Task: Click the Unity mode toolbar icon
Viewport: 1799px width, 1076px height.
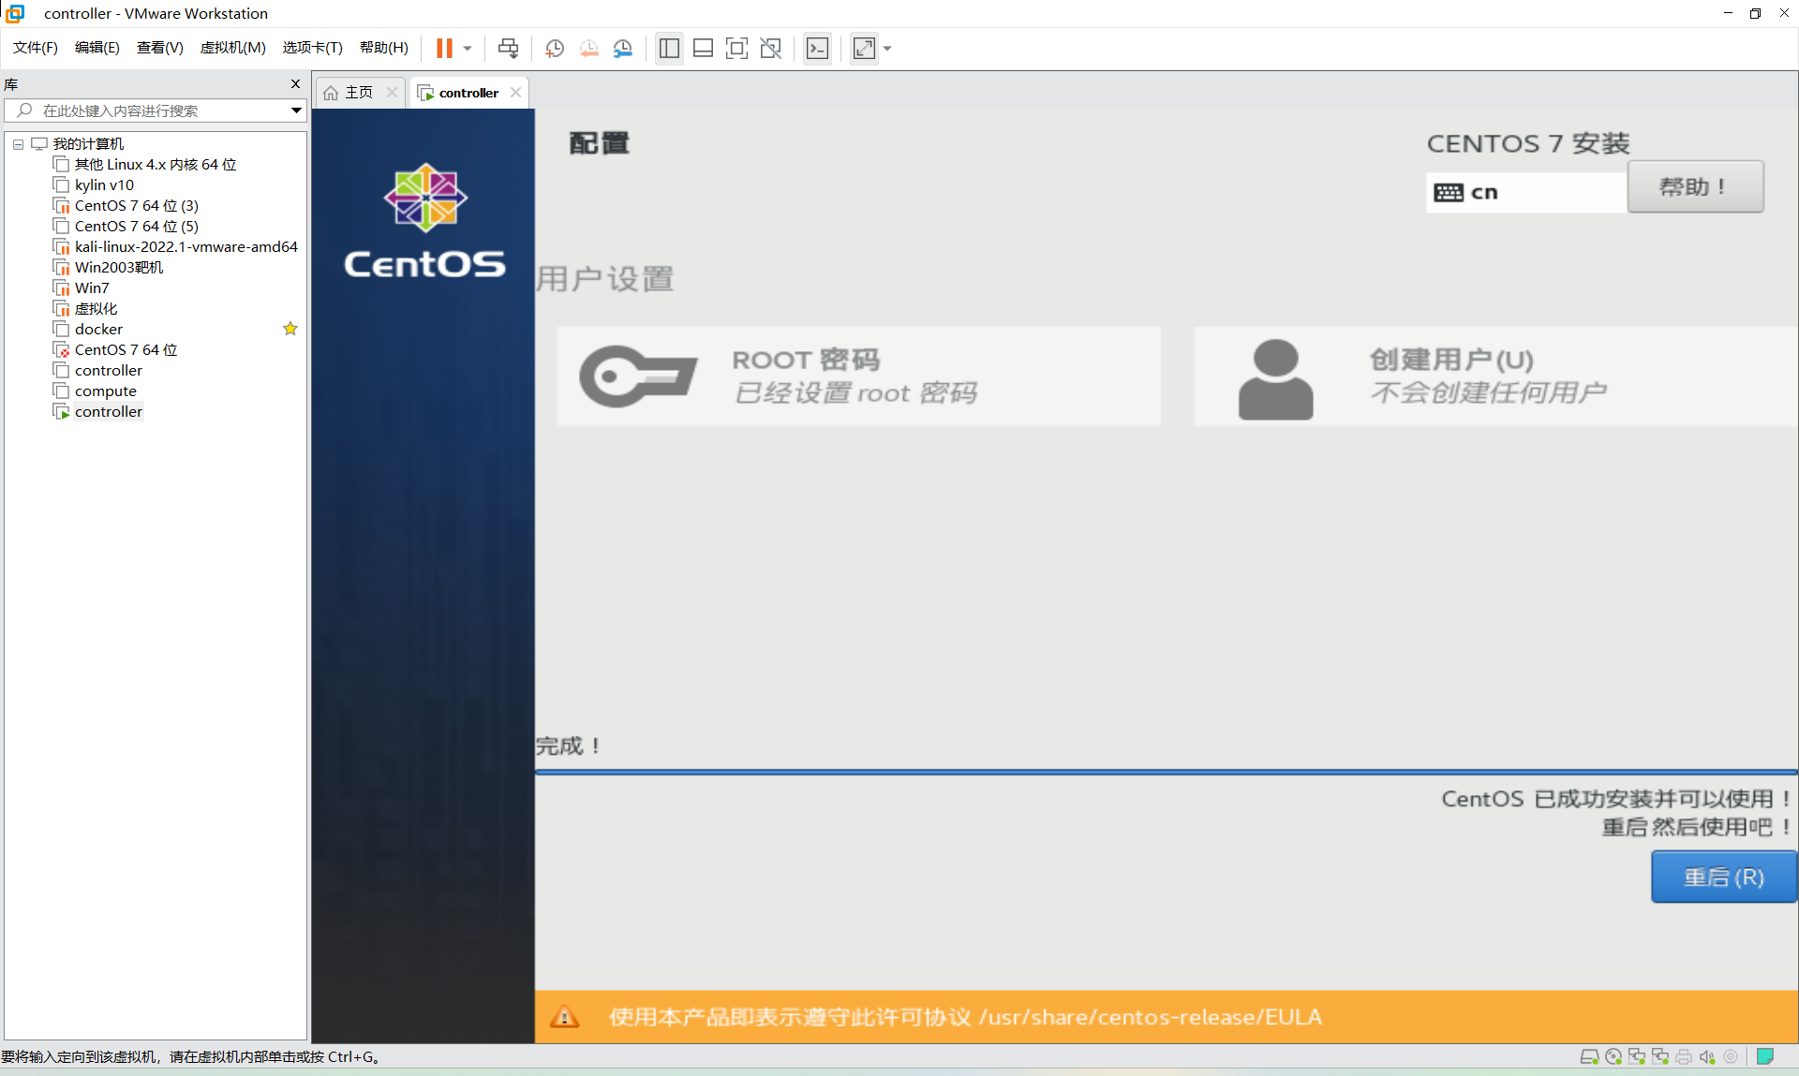Action: point(771,49)
